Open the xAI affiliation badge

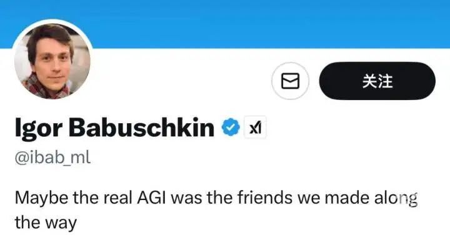tap(255, 127)
